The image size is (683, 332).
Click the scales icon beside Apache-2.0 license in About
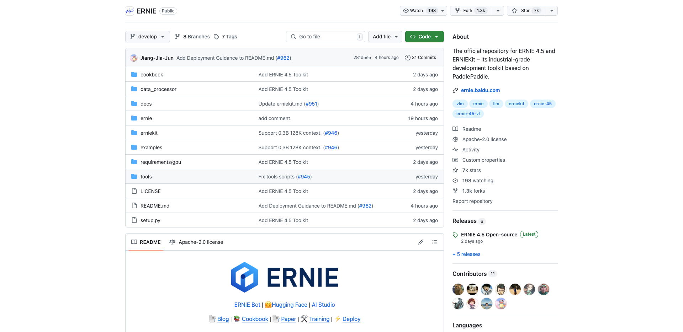(x=455, y=139)
